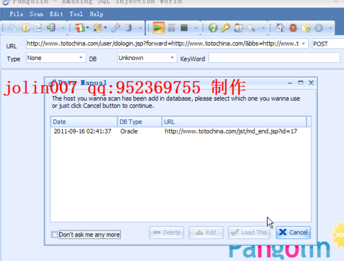Open the Scan menu
Screen dimensions: 344x261
coord(36,14)
